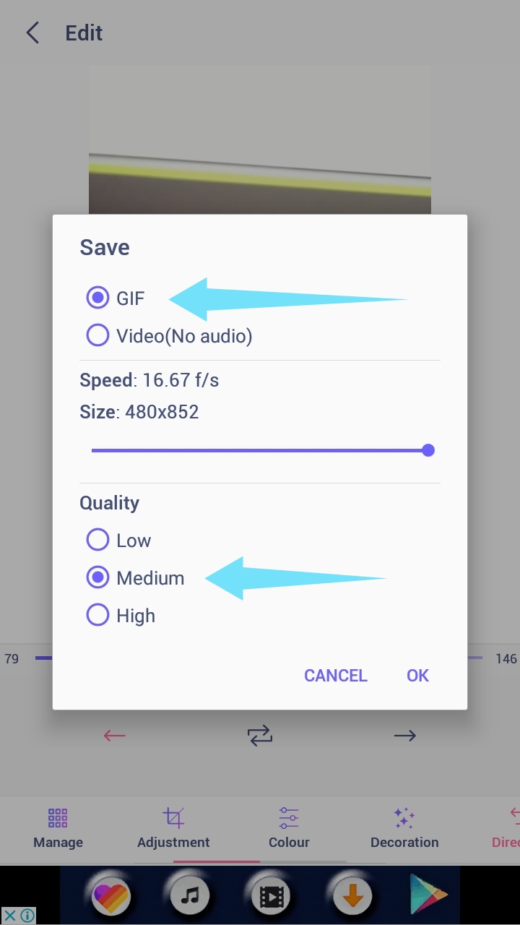Image resolution: width=520 pixels, height=925 pixels.
Task: Open the Decoration sparkle tab
Action: 404,828
